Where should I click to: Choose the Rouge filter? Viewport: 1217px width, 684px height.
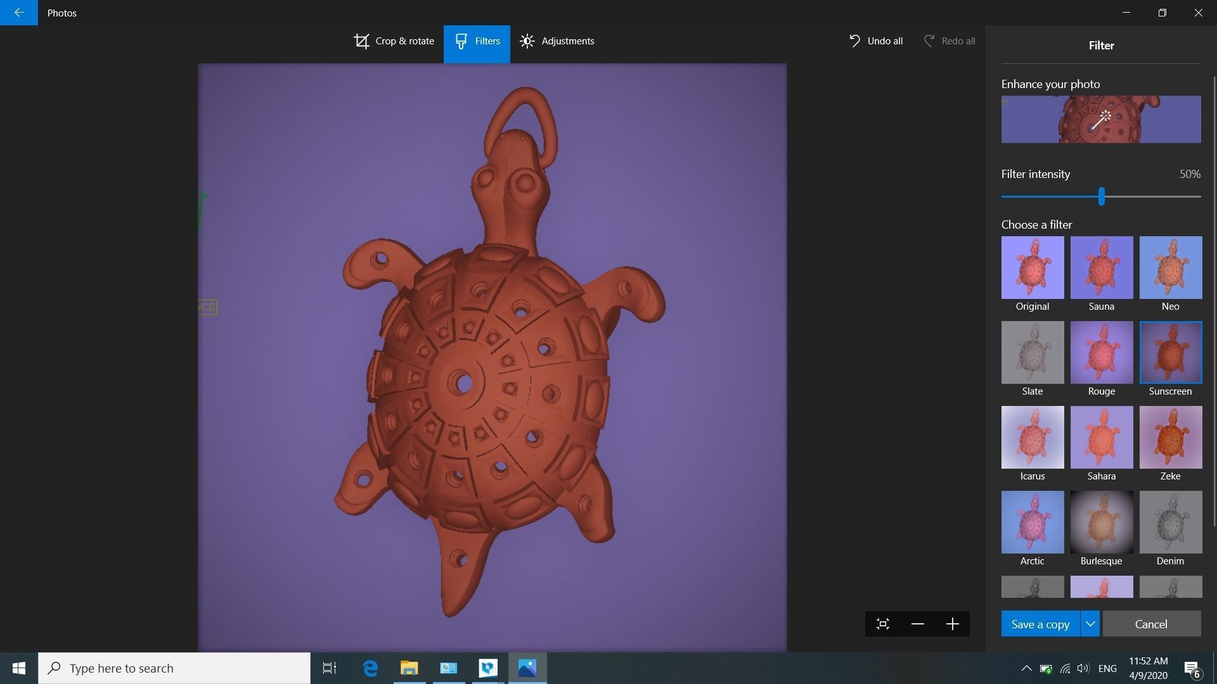1102,352
